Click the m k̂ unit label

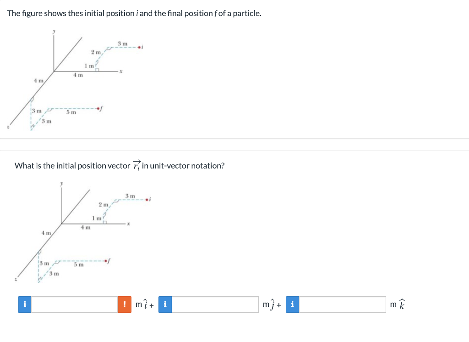coord(398,304)
